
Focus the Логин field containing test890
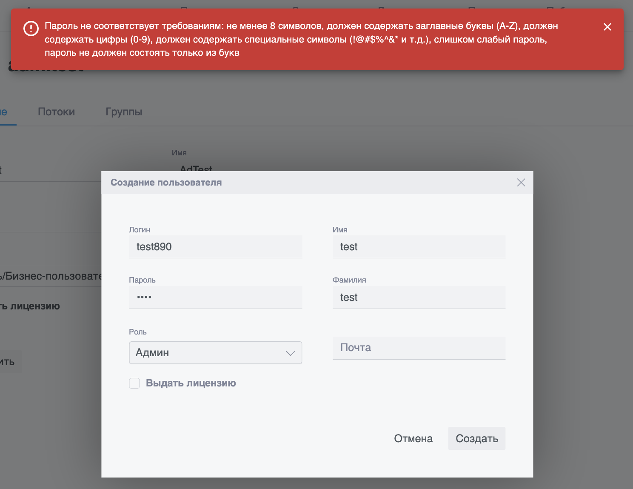pos(215,247)
